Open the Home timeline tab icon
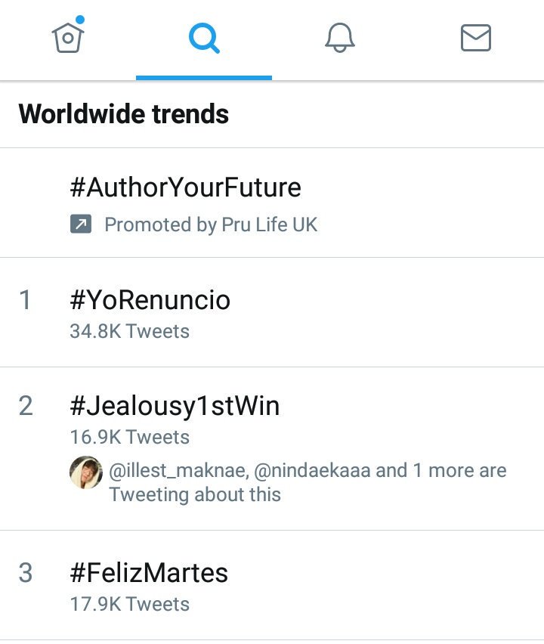 pyautogui.click(x=66, y=37)
